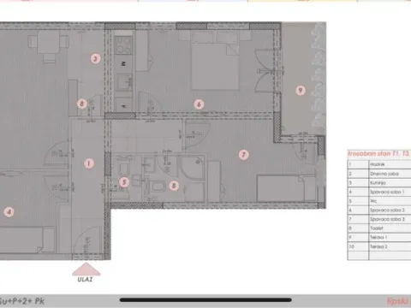This screenshot has width=411, height=308.
Task: Tap the home indicator bar at bottom
Action: point(205,299)
